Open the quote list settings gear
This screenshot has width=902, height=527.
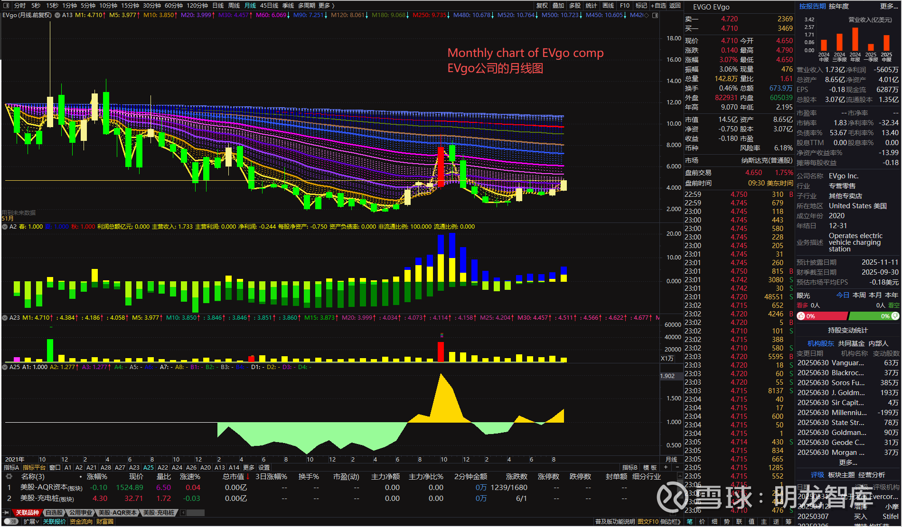9,476
